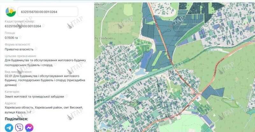255x132 pixels.
Task: Select the Землі житлової та громадської забудови text
Action: (34, 96)
